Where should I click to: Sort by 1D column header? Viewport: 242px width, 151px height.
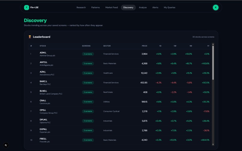coord(160,46)
